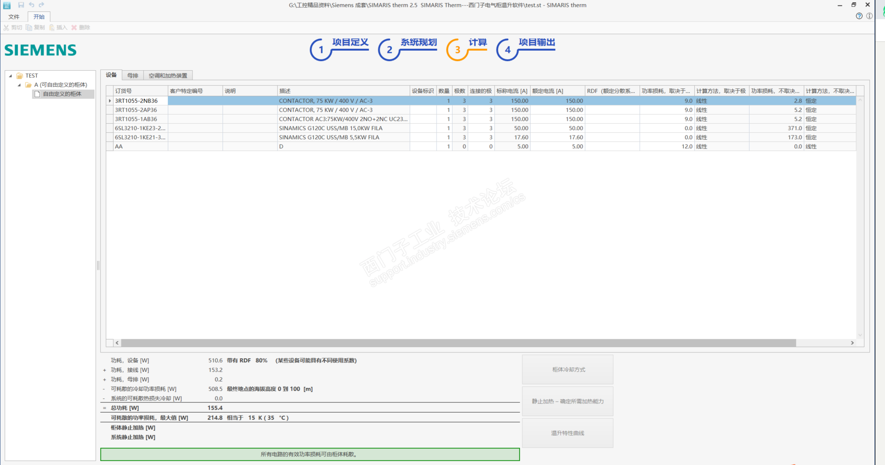Click the 删除 (Delete) toolbar item
The width and height of the screenshot is (885, 465).
click(x=81, y=27)
